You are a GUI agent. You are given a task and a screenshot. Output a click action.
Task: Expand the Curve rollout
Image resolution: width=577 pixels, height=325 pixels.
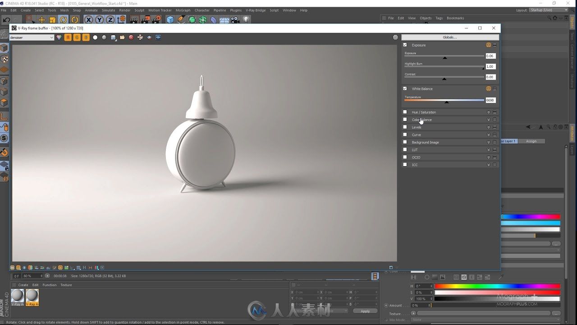pyautogui.click(x=489, y=135)
